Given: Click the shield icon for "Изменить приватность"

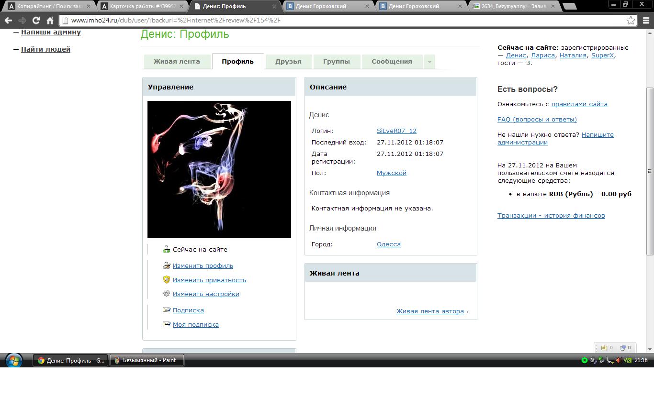Looking at the screenshot, I should tap(167, 279).
